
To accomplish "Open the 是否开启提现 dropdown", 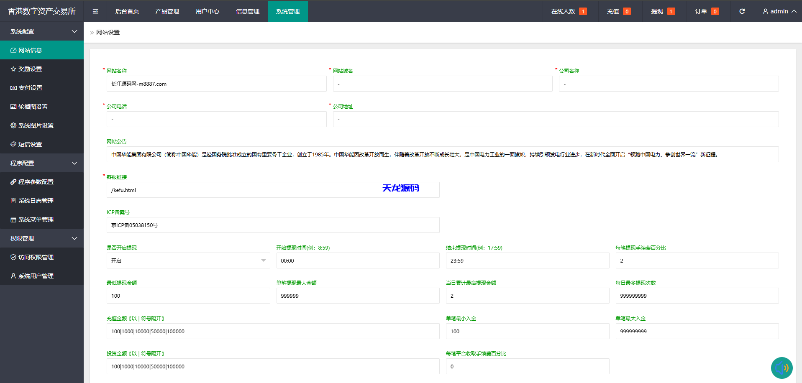I will [188, 260].
